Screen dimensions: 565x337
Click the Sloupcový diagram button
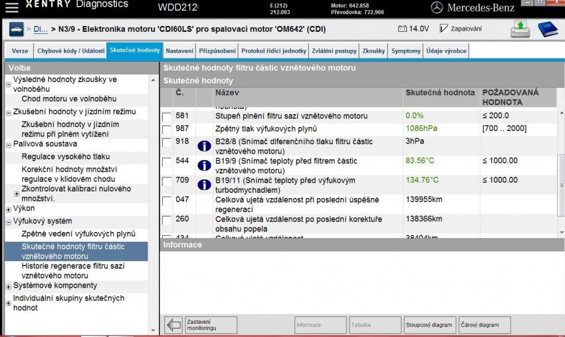tap(429, 325)
